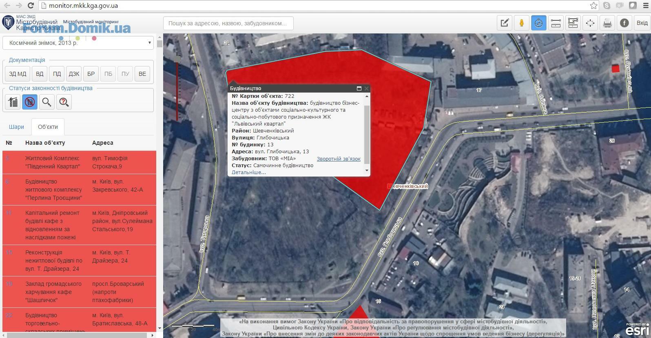This screenshot has height=338, width=651.
Task: Close the Будівництво info popup
Action: [x=366, y=88]
